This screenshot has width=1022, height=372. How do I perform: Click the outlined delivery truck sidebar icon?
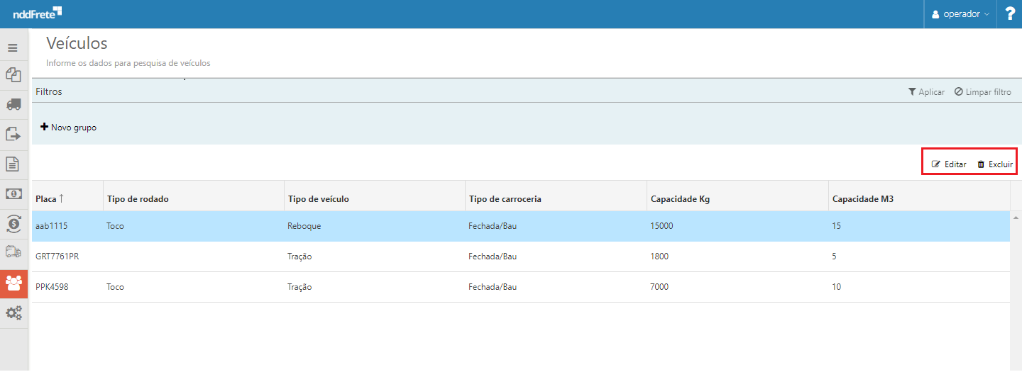[13, 252]
